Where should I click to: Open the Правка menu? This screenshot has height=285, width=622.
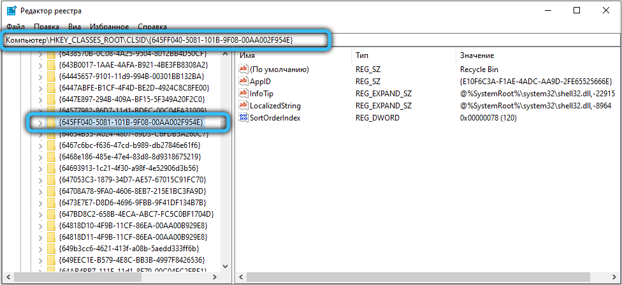pyautogui.click(x=47, y=27)
